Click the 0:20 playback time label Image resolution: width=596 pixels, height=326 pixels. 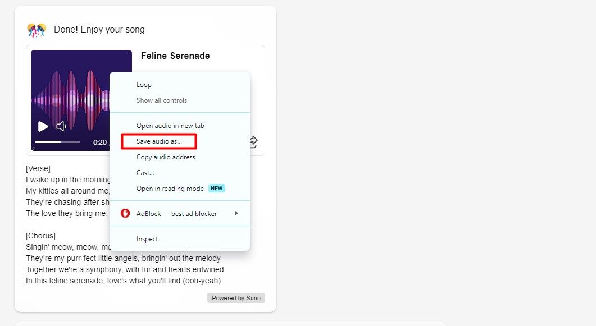pos(100,143)
